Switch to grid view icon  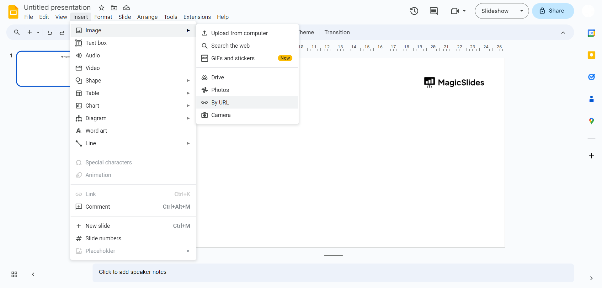(x=14, y=275)
